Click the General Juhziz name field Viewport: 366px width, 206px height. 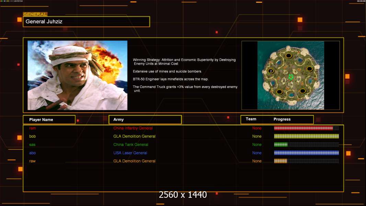tap(86, 22)
